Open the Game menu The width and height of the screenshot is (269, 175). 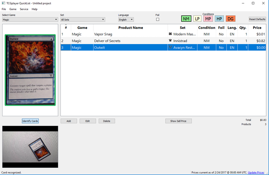[13, 9]
